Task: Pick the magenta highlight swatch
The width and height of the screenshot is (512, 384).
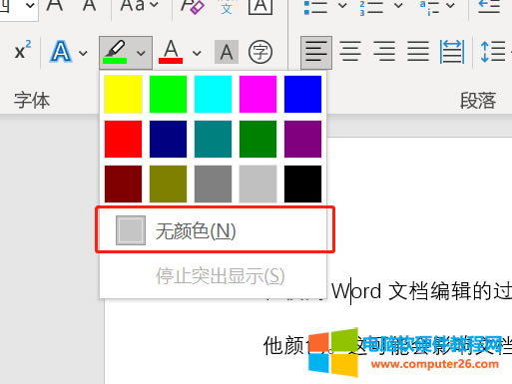Action: point(257,94)
